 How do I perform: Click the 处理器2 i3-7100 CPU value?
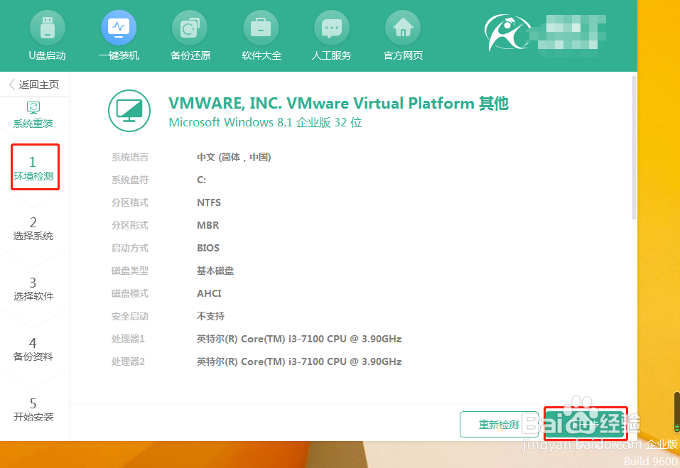click(299, 361)
